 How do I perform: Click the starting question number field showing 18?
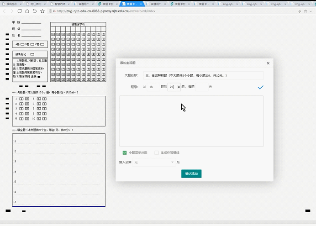click(x=153, y=87)
